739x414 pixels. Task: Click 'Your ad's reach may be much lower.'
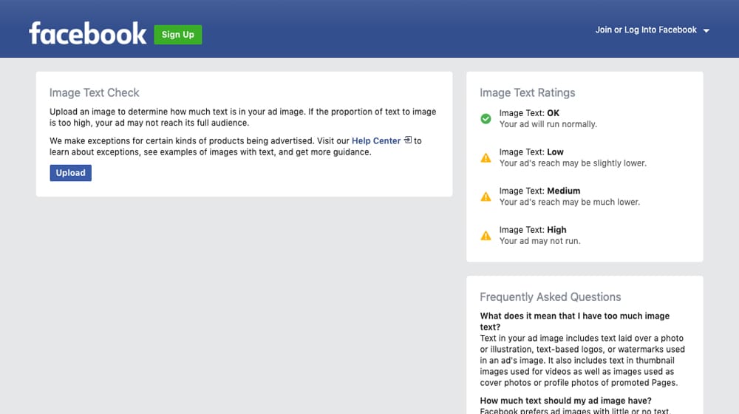coord(569,202)
